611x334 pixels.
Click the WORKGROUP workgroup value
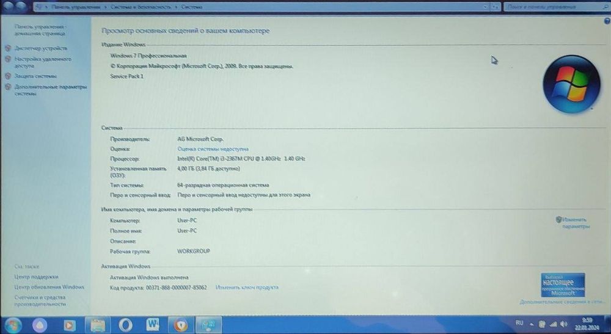pos(193,251)
